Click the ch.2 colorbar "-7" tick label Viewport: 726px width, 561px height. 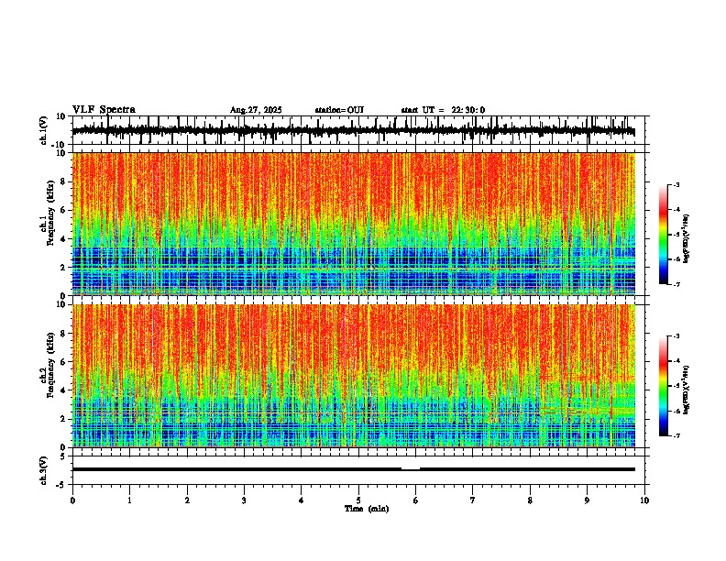(676, 435)
